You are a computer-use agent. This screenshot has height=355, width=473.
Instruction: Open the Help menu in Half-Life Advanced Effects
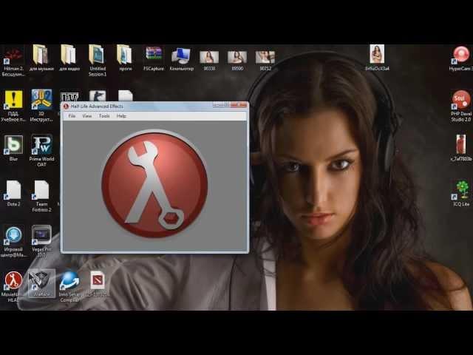[x=121, y=116]
